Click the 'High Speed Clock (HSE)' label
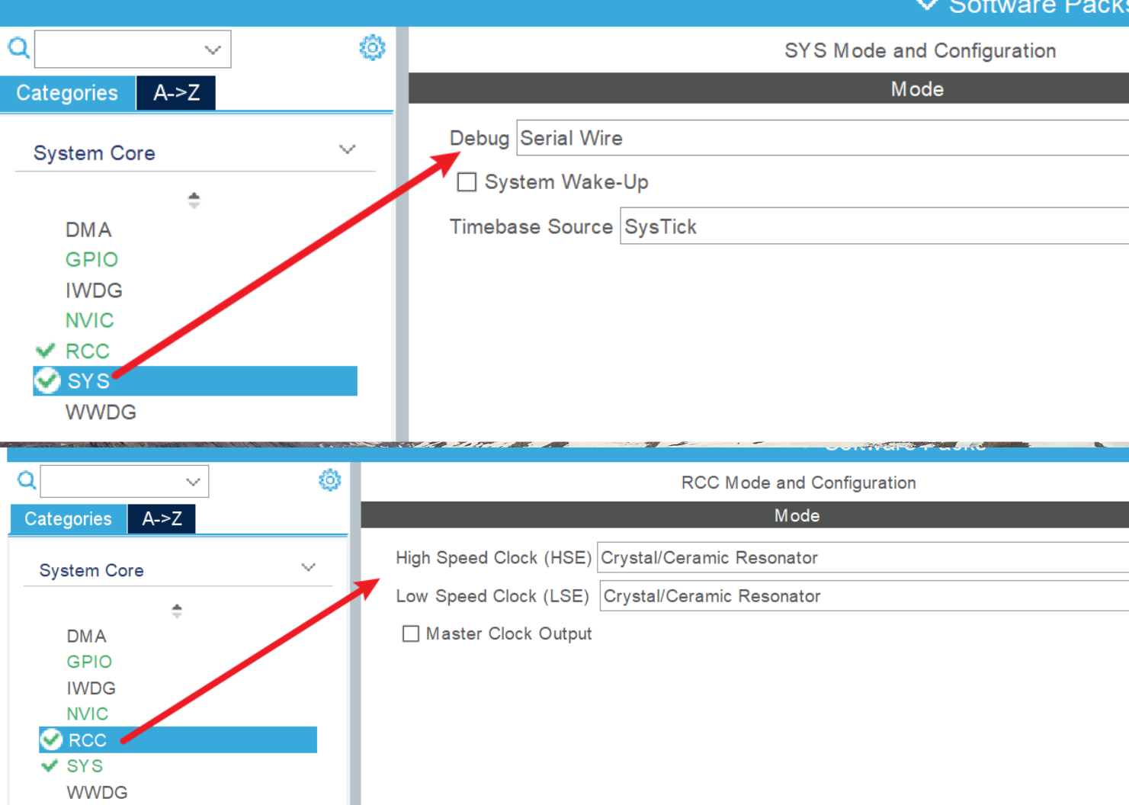1129x805 pixels. 493,557
